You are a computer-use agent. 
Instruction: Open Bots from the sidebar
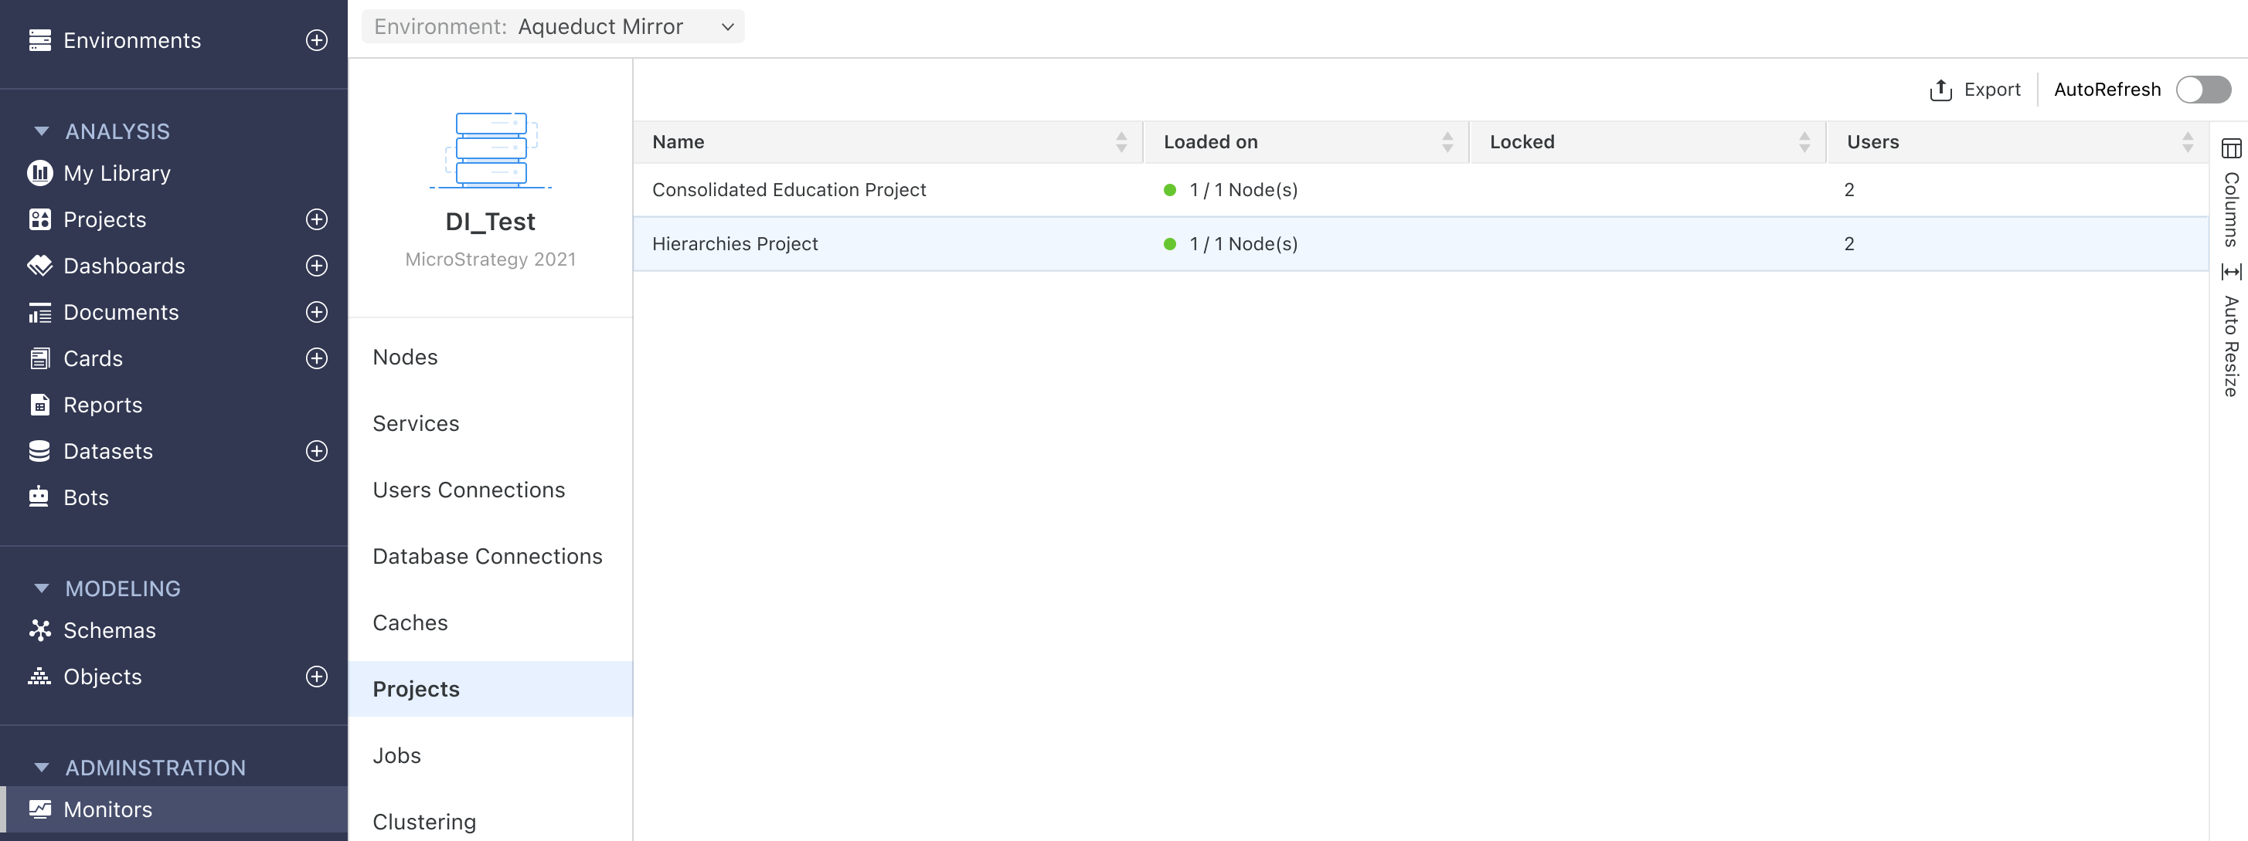[86, 497]
